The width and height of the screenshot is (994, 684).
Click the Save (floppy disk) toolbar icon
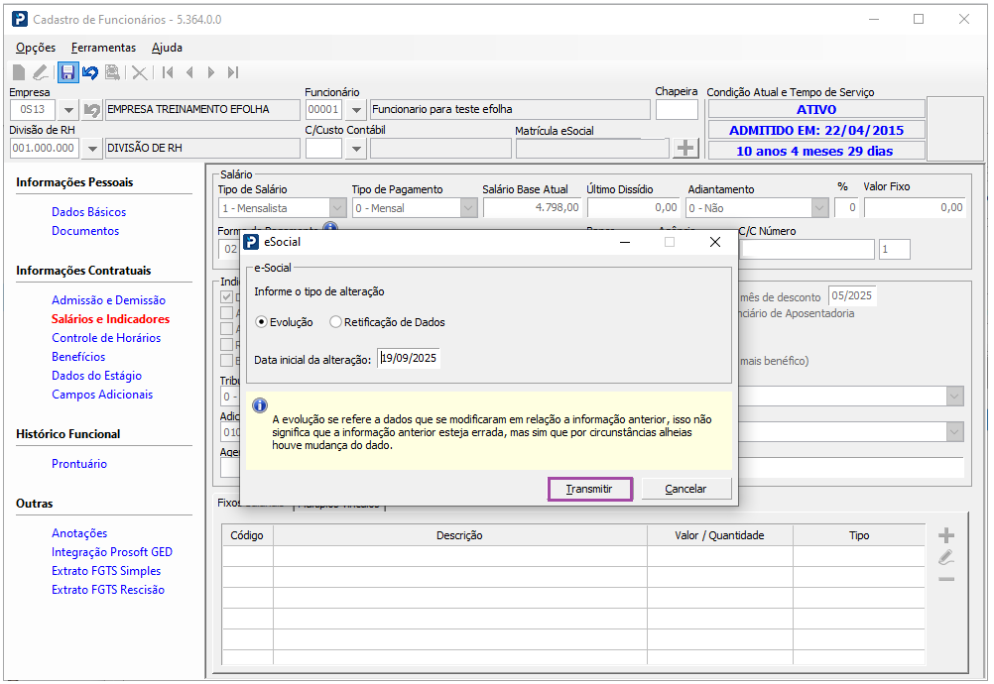pyautogui.click(x=67, y=72)
